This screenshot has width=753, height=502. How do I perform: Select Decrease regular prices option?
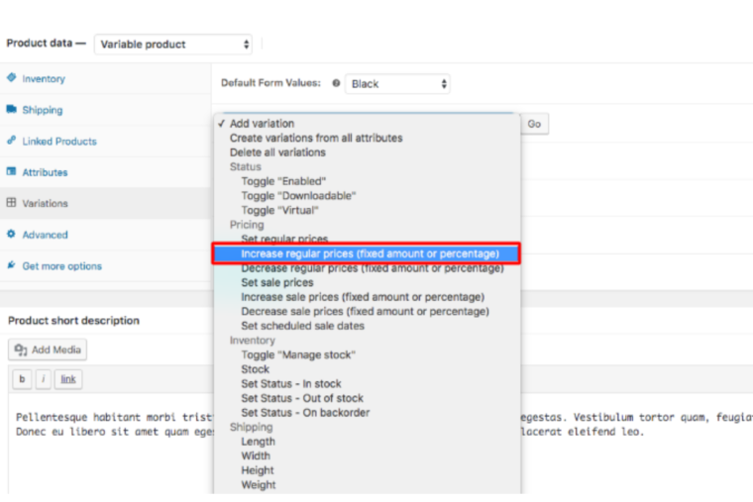[367, 268]
